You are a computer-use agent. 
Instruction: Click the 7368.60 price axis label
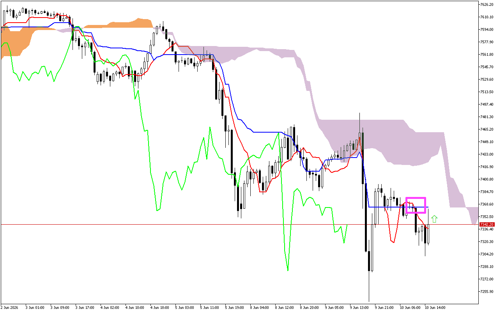487,204
